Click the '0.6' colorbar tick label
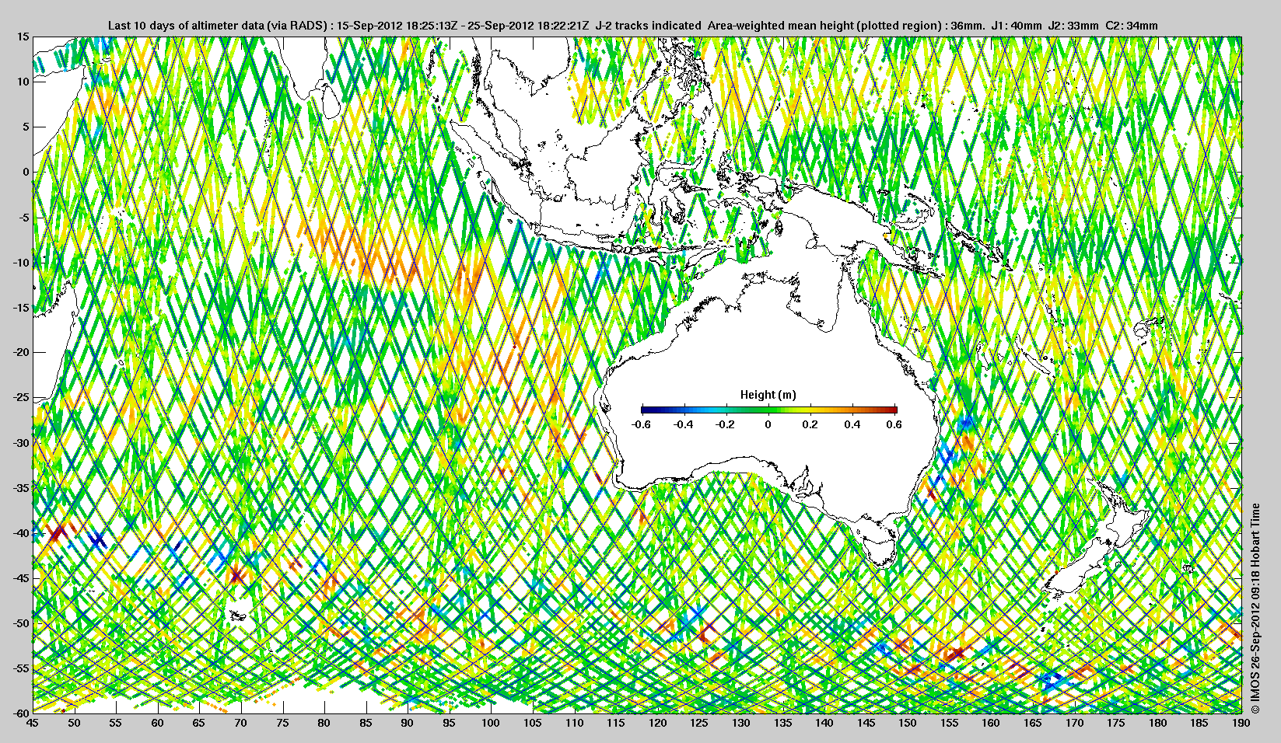The image size is (1281, 743). (x=894, y=424)
